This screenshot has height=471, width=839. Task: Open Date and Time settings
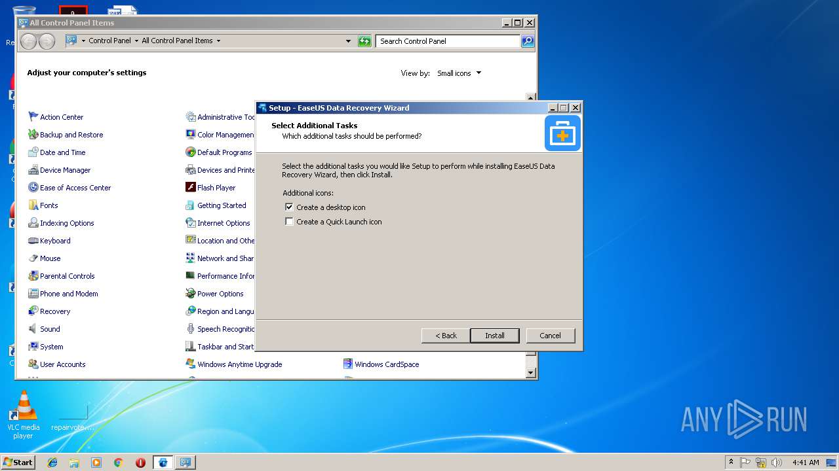click(57, 152)
